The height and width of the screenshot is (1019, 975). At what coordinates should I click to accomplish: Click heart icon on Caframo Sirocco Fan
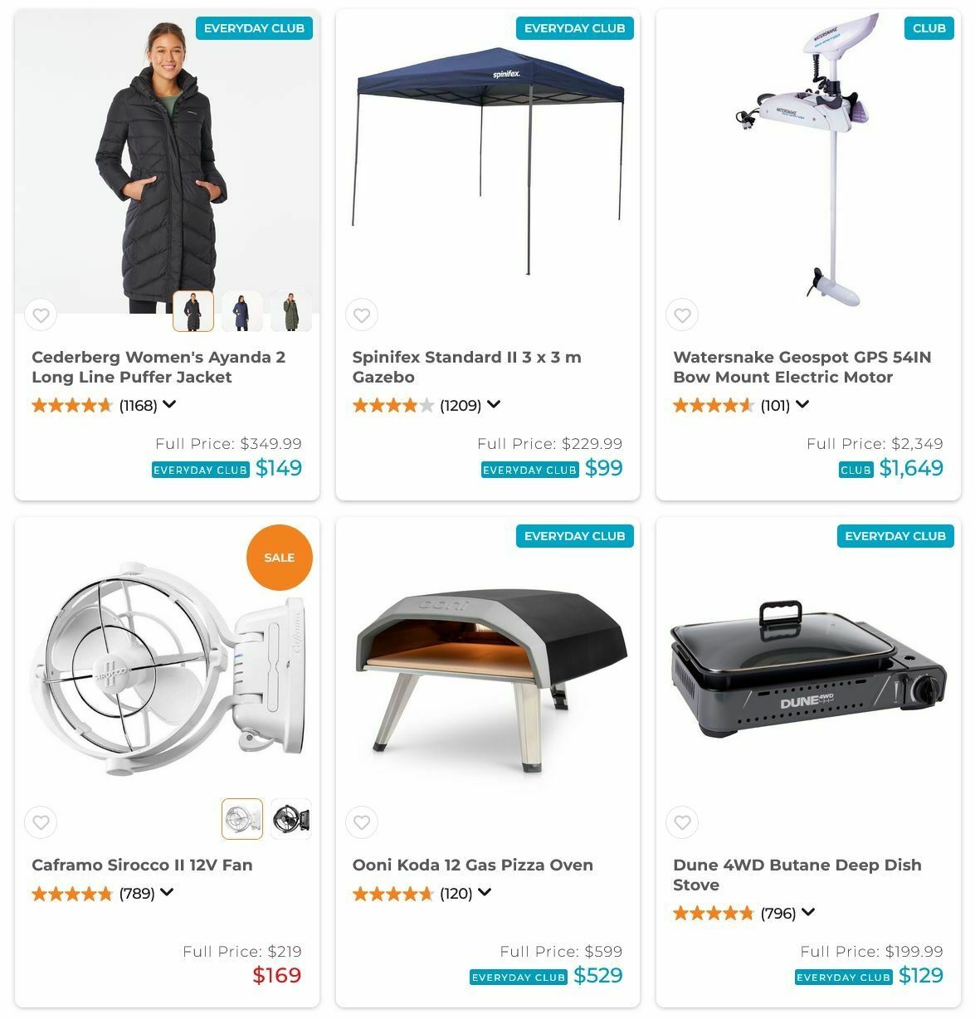41,822
